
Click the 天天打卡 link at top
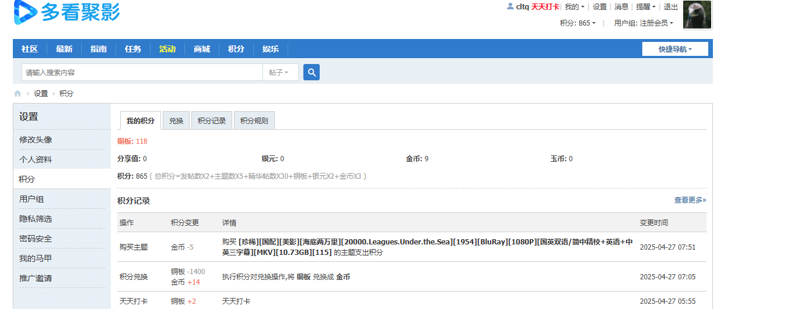tap(545, 7)
